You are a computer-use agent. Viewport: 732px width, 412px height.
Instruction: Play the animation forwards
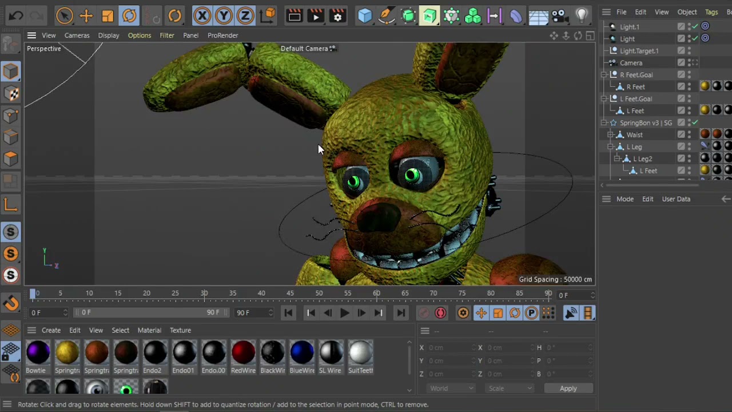click(344, 313)
